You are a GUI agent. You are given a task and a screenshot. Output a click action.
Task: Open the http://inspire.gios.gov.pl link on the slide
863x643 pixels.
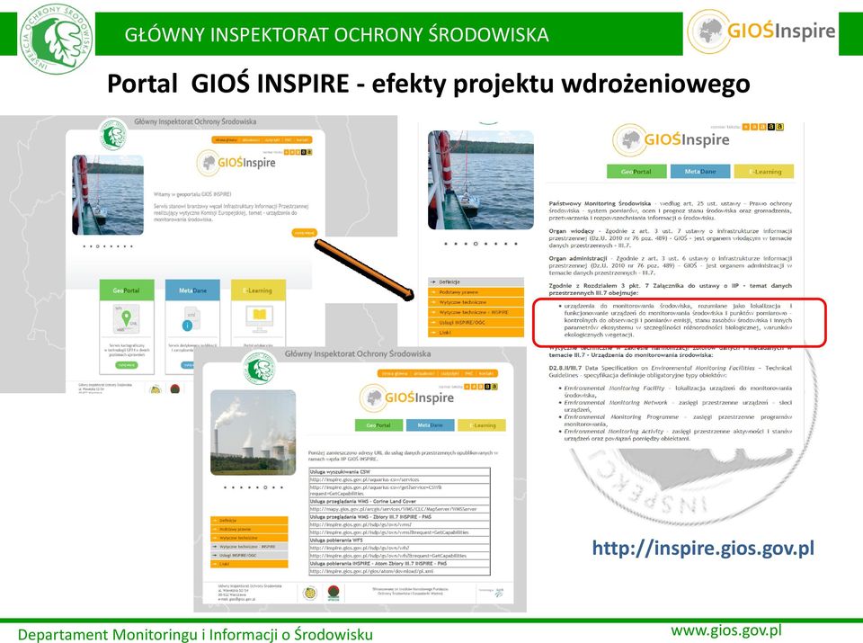pos(703,549)
